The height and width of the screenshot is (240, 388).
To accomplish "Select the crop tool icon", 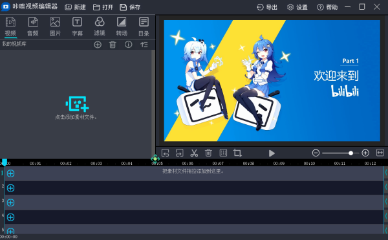I will pos(237,153).
